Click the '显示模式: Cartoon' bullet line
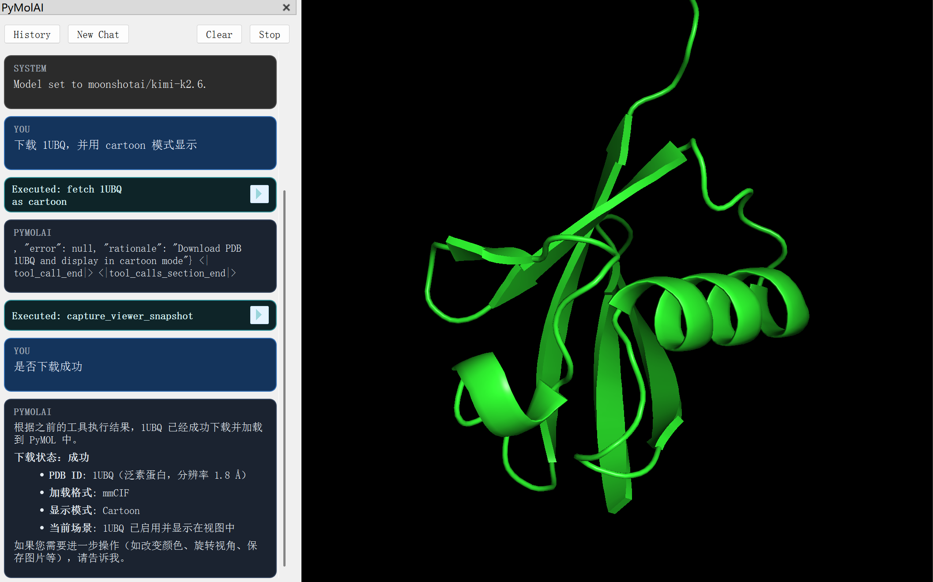This screenshot has width=933, height=582. tap(90, 510)
